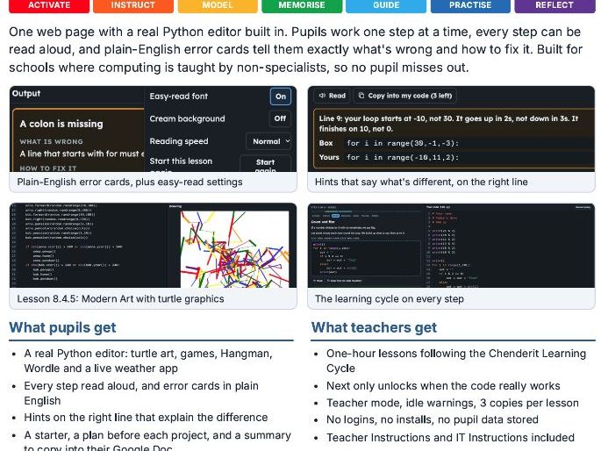
Task: Click the Box code line 'range(30,-1,-3)'
Action: (403, 143)
